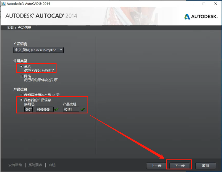Screen dimensions: 222x172
Task: Open the 自述 readme link
Action: pyautogui.click(x=52, y=165)
